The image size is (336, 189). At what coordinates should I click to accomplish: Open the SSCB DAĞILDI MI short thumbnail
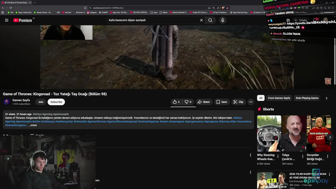coord(319,133)
